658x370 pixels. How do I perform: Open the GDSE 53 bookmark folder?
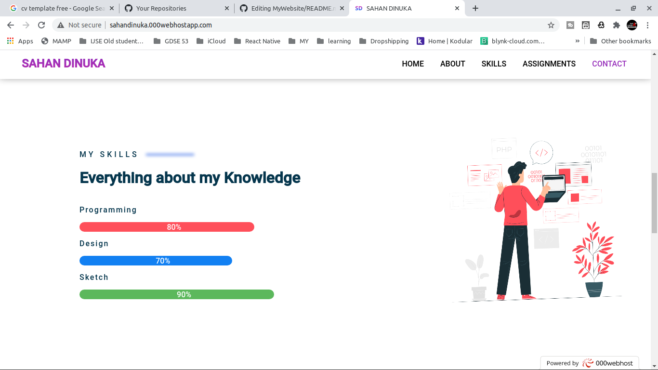click(171, 41)
